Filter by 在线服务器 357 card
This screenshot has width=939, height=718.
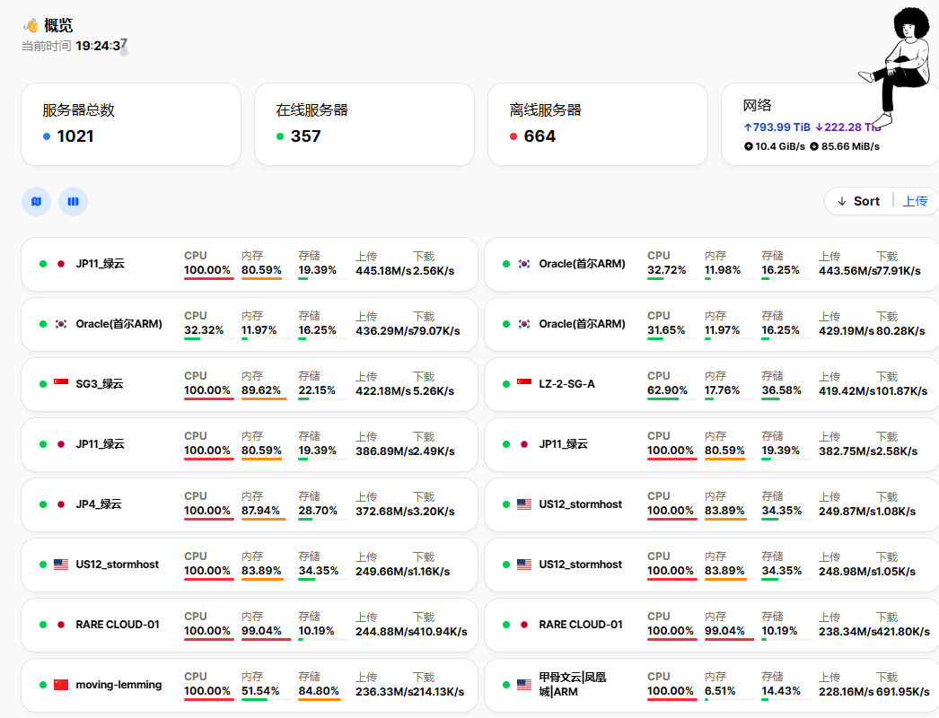click(x=364, y=124)
